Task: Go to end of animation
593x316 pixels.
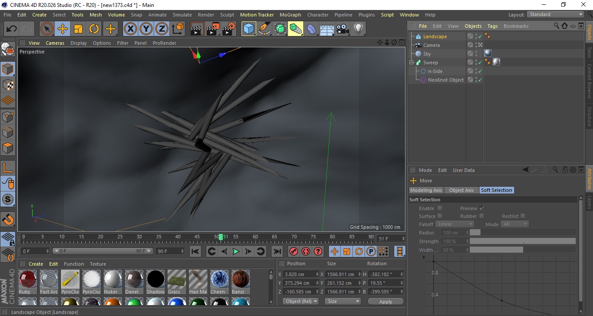Action: (277, 251)
